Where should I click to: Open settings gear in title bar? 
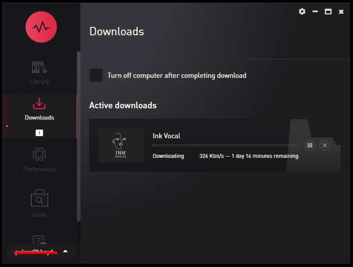click(302, 11)
